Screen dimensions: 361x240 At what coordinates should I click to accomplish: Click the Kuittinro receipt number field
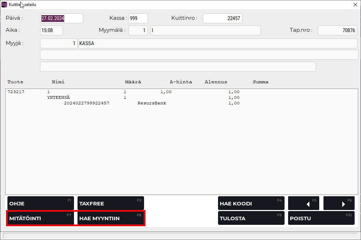click(222, 18)
